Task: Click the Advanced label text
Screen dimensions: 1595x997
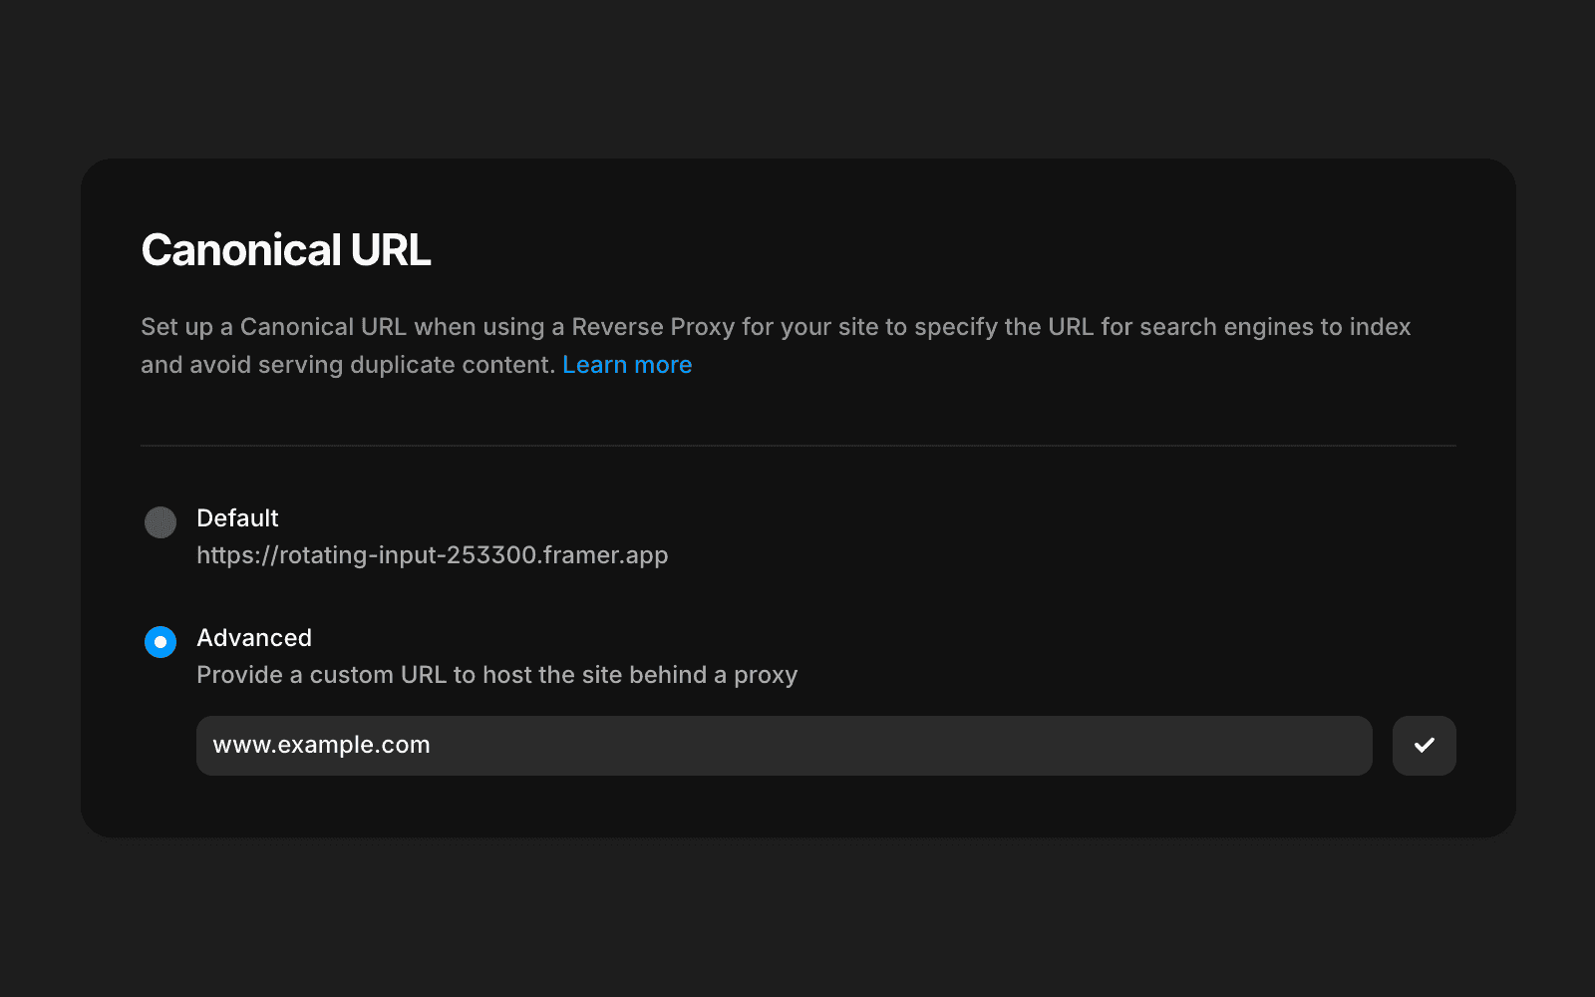Action: tap(254, 637)
